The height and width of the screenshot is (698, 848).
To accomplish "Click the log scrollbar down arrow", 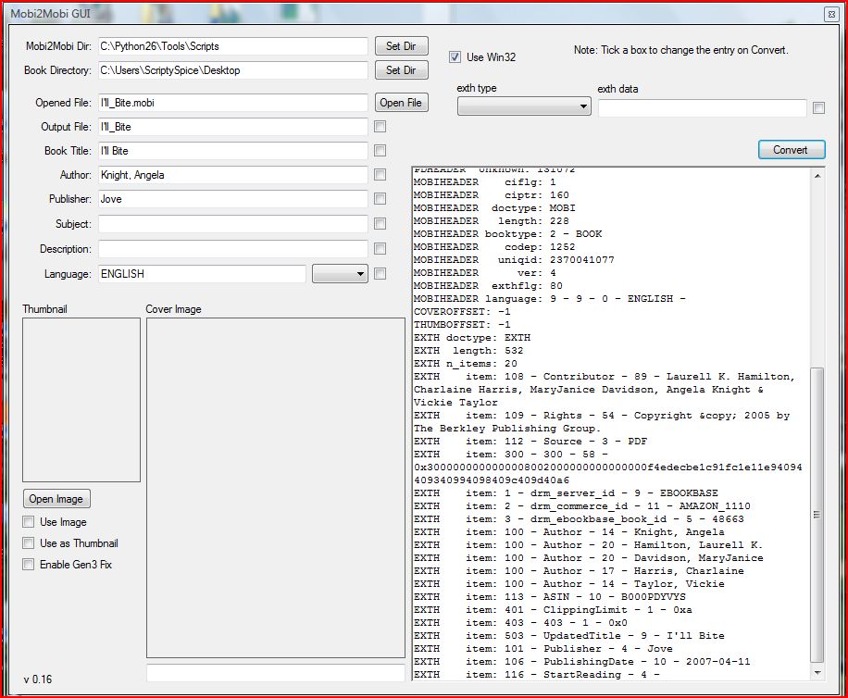I will click(x=817, y=673).
